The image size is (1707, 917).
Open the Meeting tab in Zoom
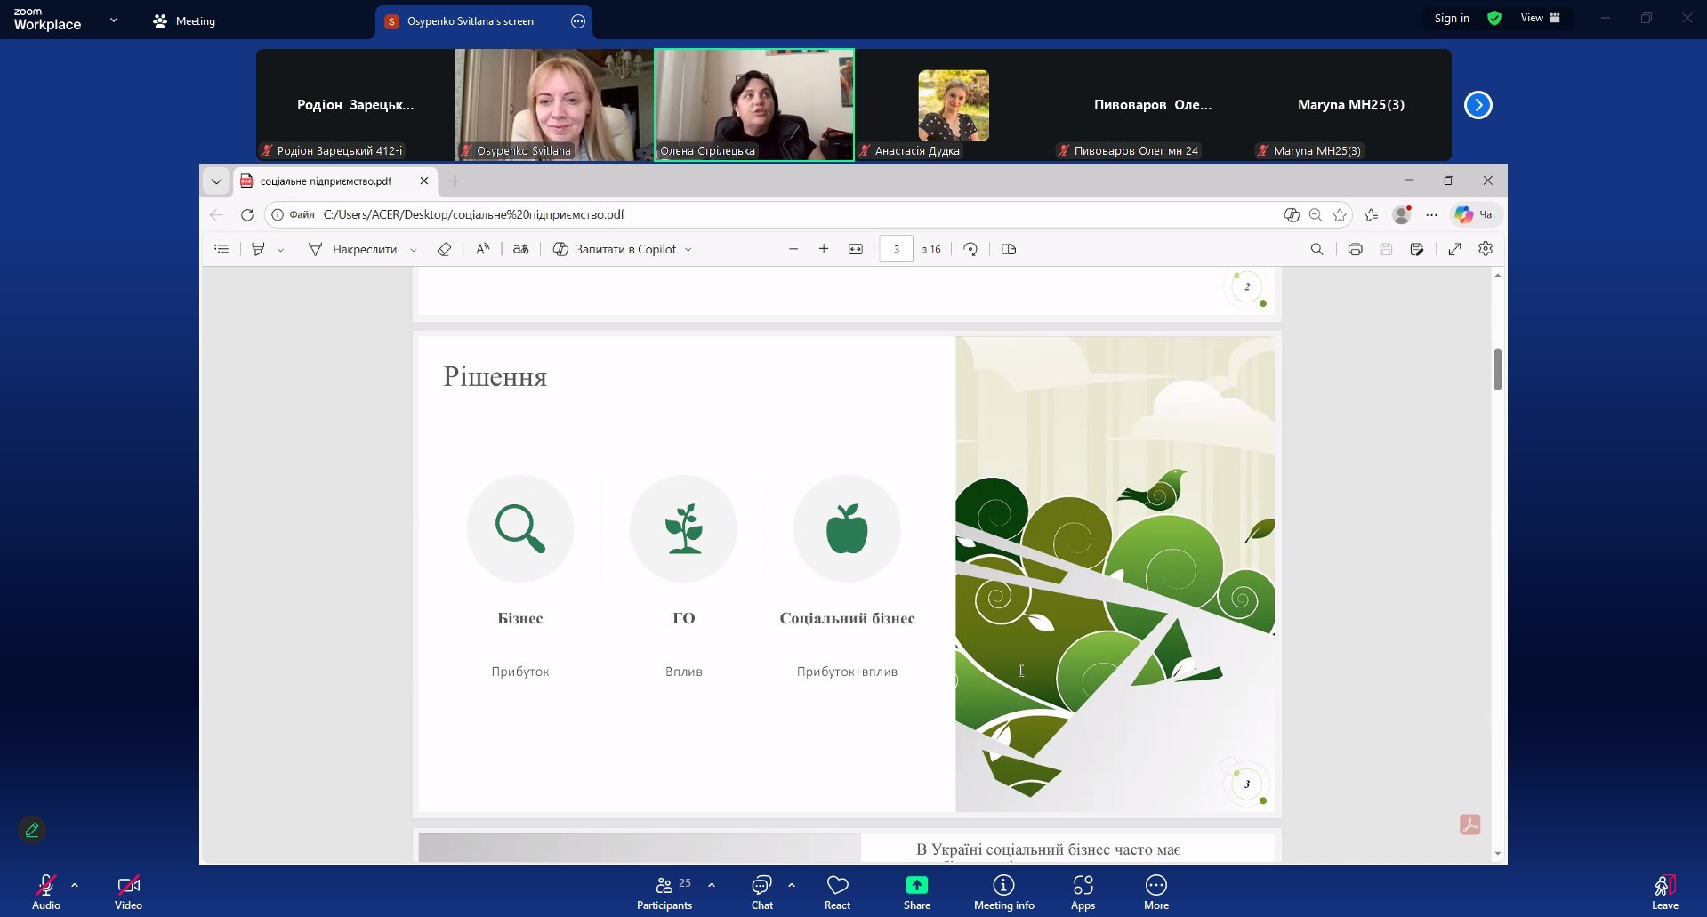coord(184,21)
